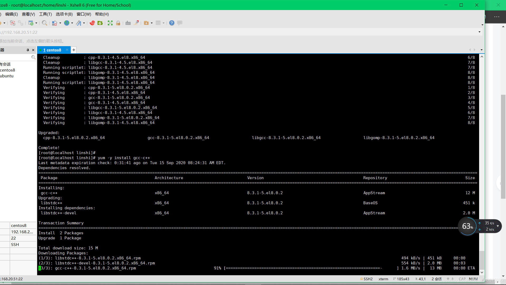Select the ubuntu session in session manager
The height and width of the screenshot is (285, 506).
(7, 76)
